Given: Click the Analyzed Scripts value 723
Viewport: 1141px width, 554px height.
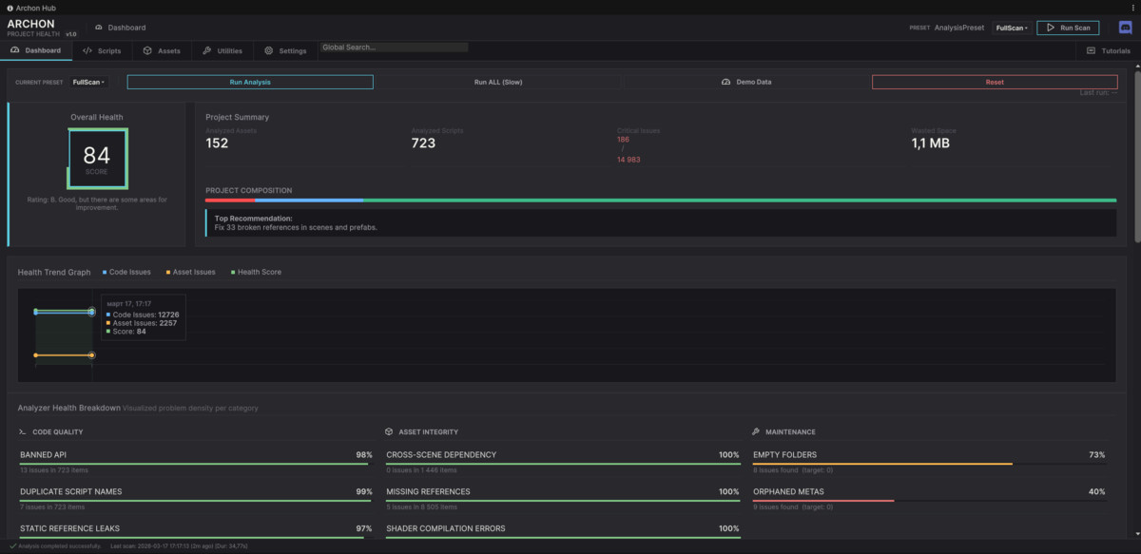Looking at the screenshot, I should click(x=423, y=143).
